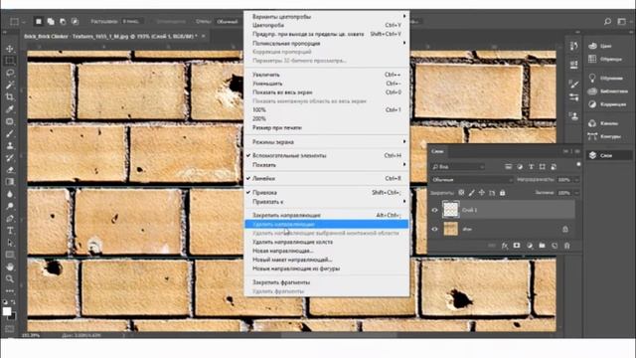Expand Показать submenu
636x358 pixels.
click(327, 165)
